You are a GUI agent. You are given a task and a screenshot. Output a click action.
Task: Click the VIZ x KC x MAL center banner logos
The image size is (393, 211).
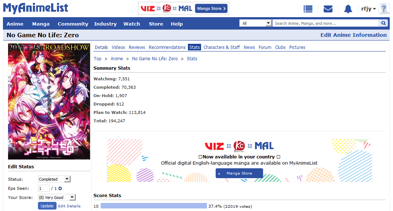click(239, 146)
